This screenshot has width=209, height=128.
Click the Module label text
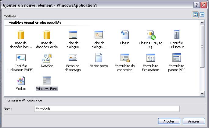pos(21,89)
